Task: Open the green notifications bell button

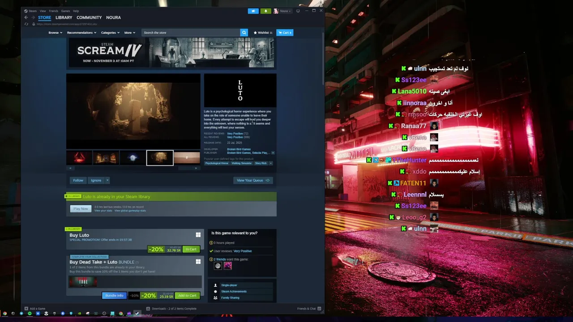Action: click(x=265, y=11)
